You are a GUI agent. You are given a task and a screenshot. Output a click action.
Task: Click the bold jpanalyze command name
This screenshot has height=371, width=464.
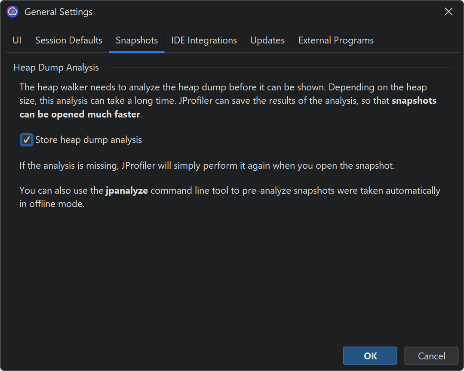tap(127, 191)
